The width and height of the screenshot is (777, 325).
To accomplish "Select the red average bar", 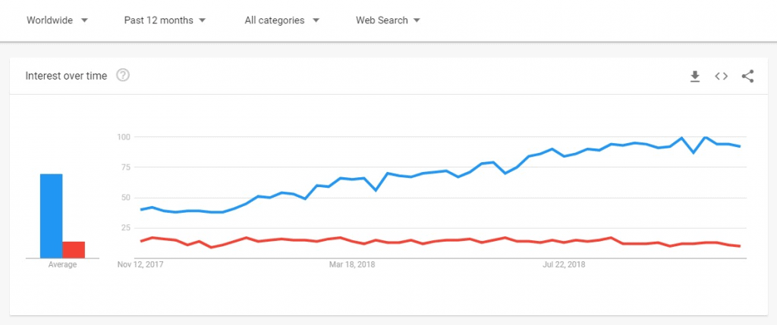I will [74, 250].
